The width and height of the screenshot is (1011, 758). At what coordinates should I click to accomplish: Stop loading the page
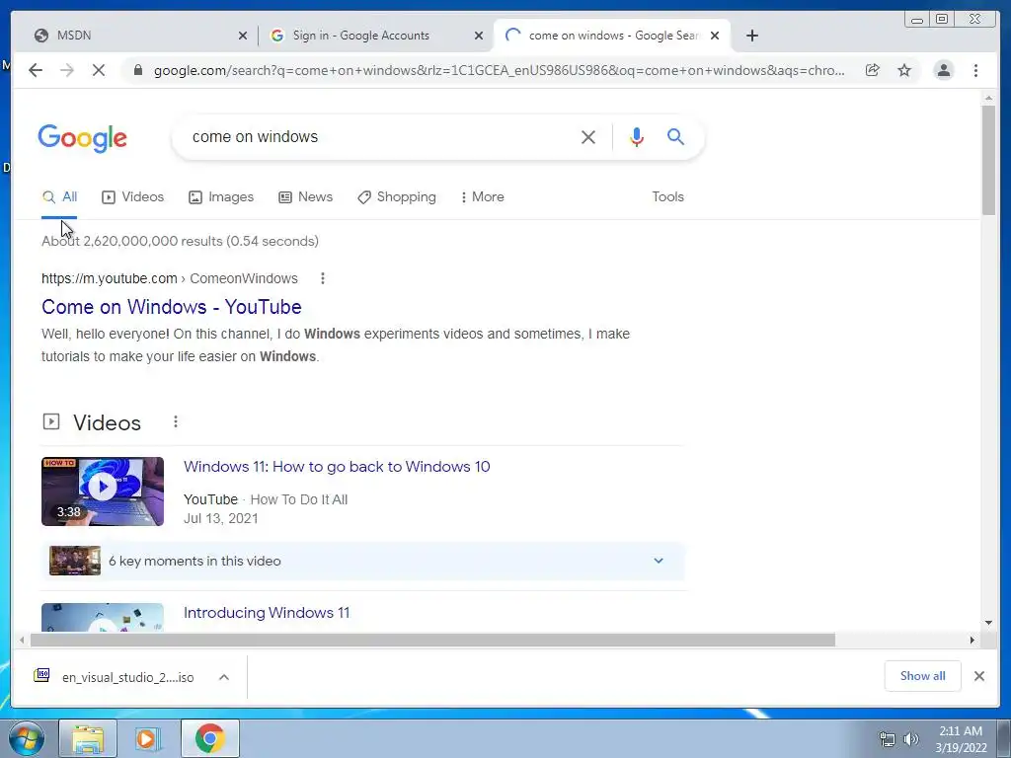click(99, 70)
